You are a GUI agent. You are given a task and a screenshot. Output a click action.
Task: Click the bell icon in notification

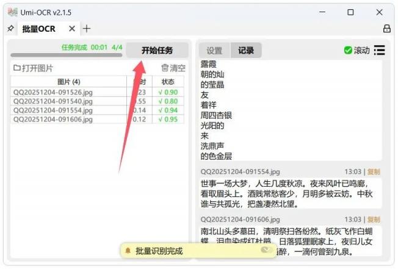[128, 251]
